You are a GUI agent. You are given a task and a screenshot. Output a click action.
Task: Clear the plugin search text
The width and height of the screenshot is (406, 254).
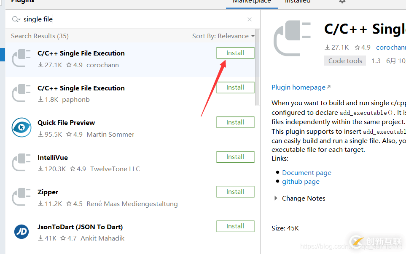[x=249, y=19]
